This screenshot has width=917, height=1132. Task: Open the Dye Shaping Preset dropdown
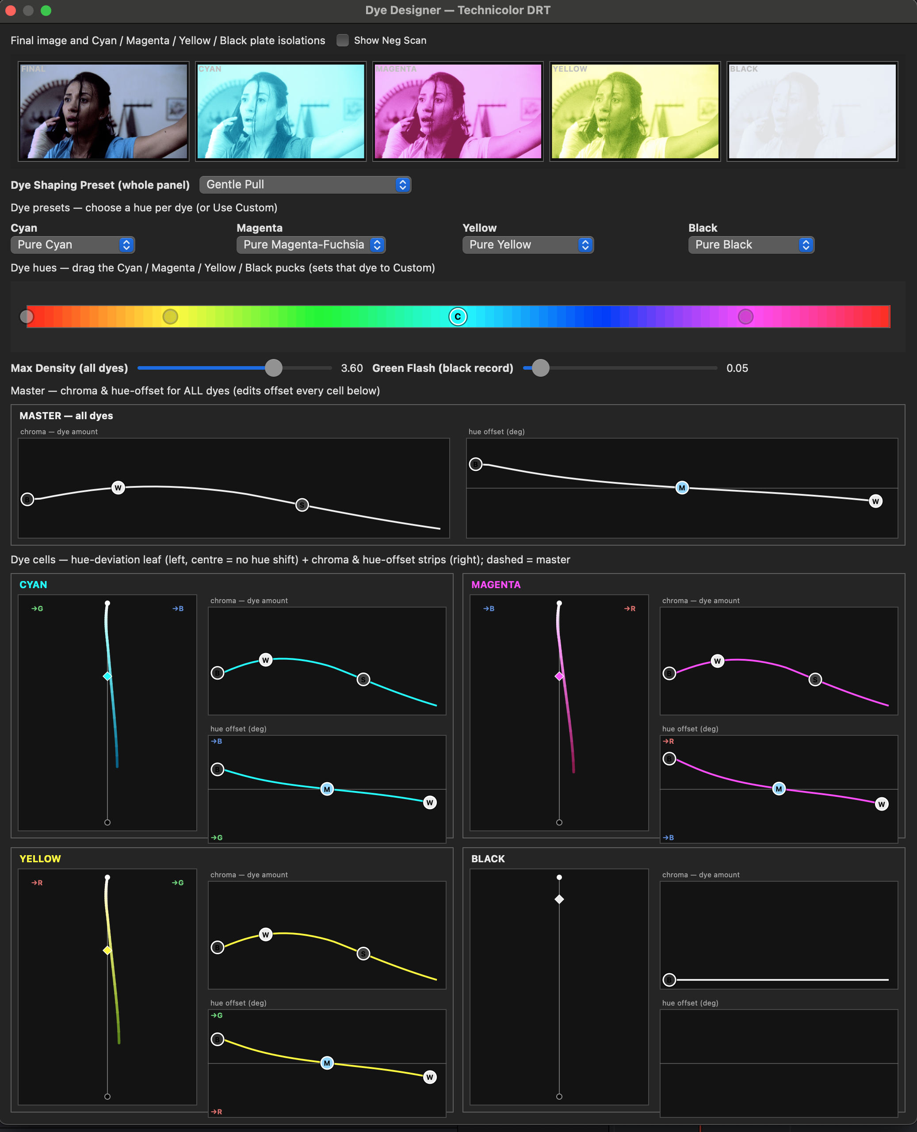[x=306, y=184]
